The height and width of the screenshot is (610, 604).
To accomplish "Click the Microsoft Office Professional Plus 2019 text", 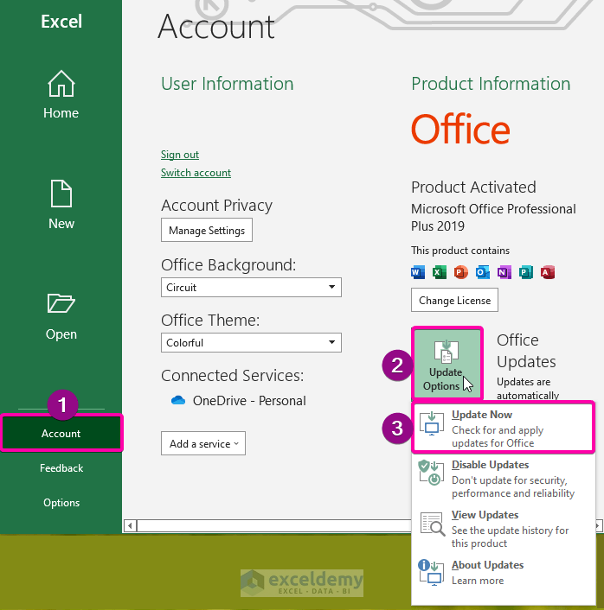I will point(493,217).
